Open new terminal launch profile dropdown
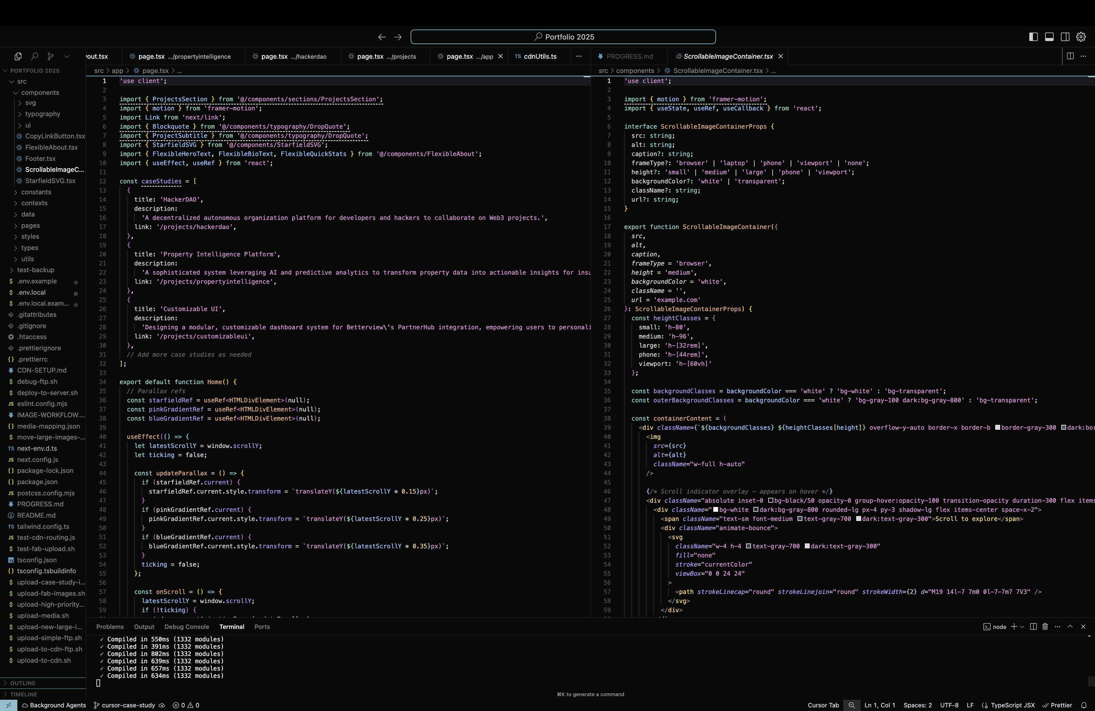This screenshot has height=711, width=1095. 1022,627
